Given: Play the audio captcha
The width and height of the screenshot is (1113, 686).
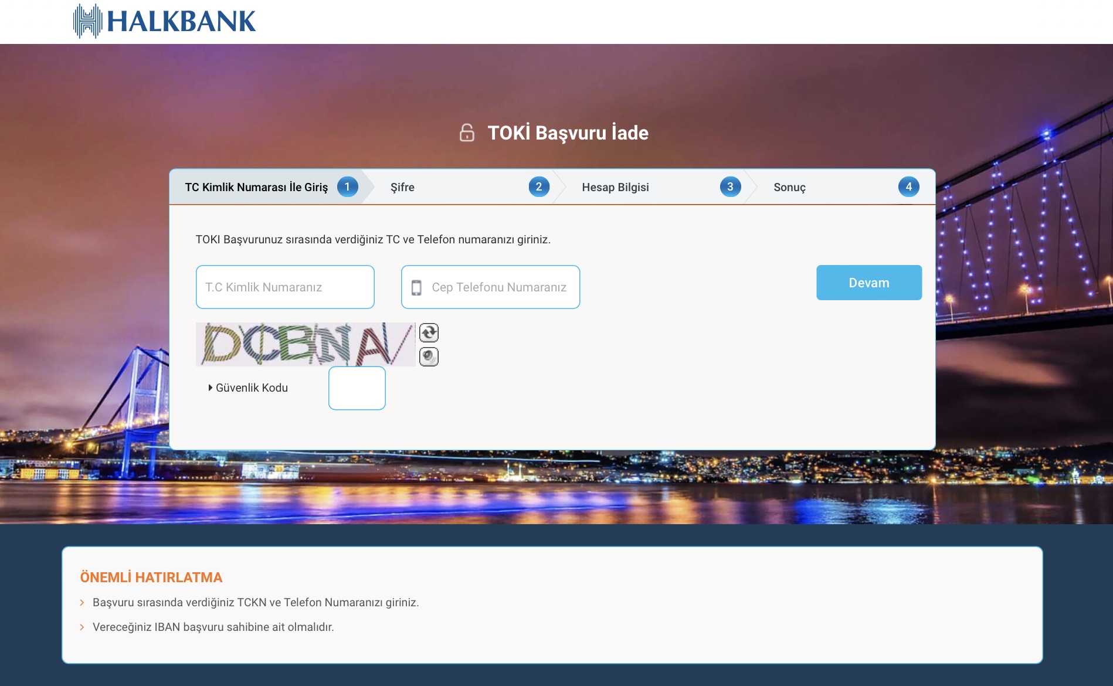Looking at the screenshot, I should (429, 356).
